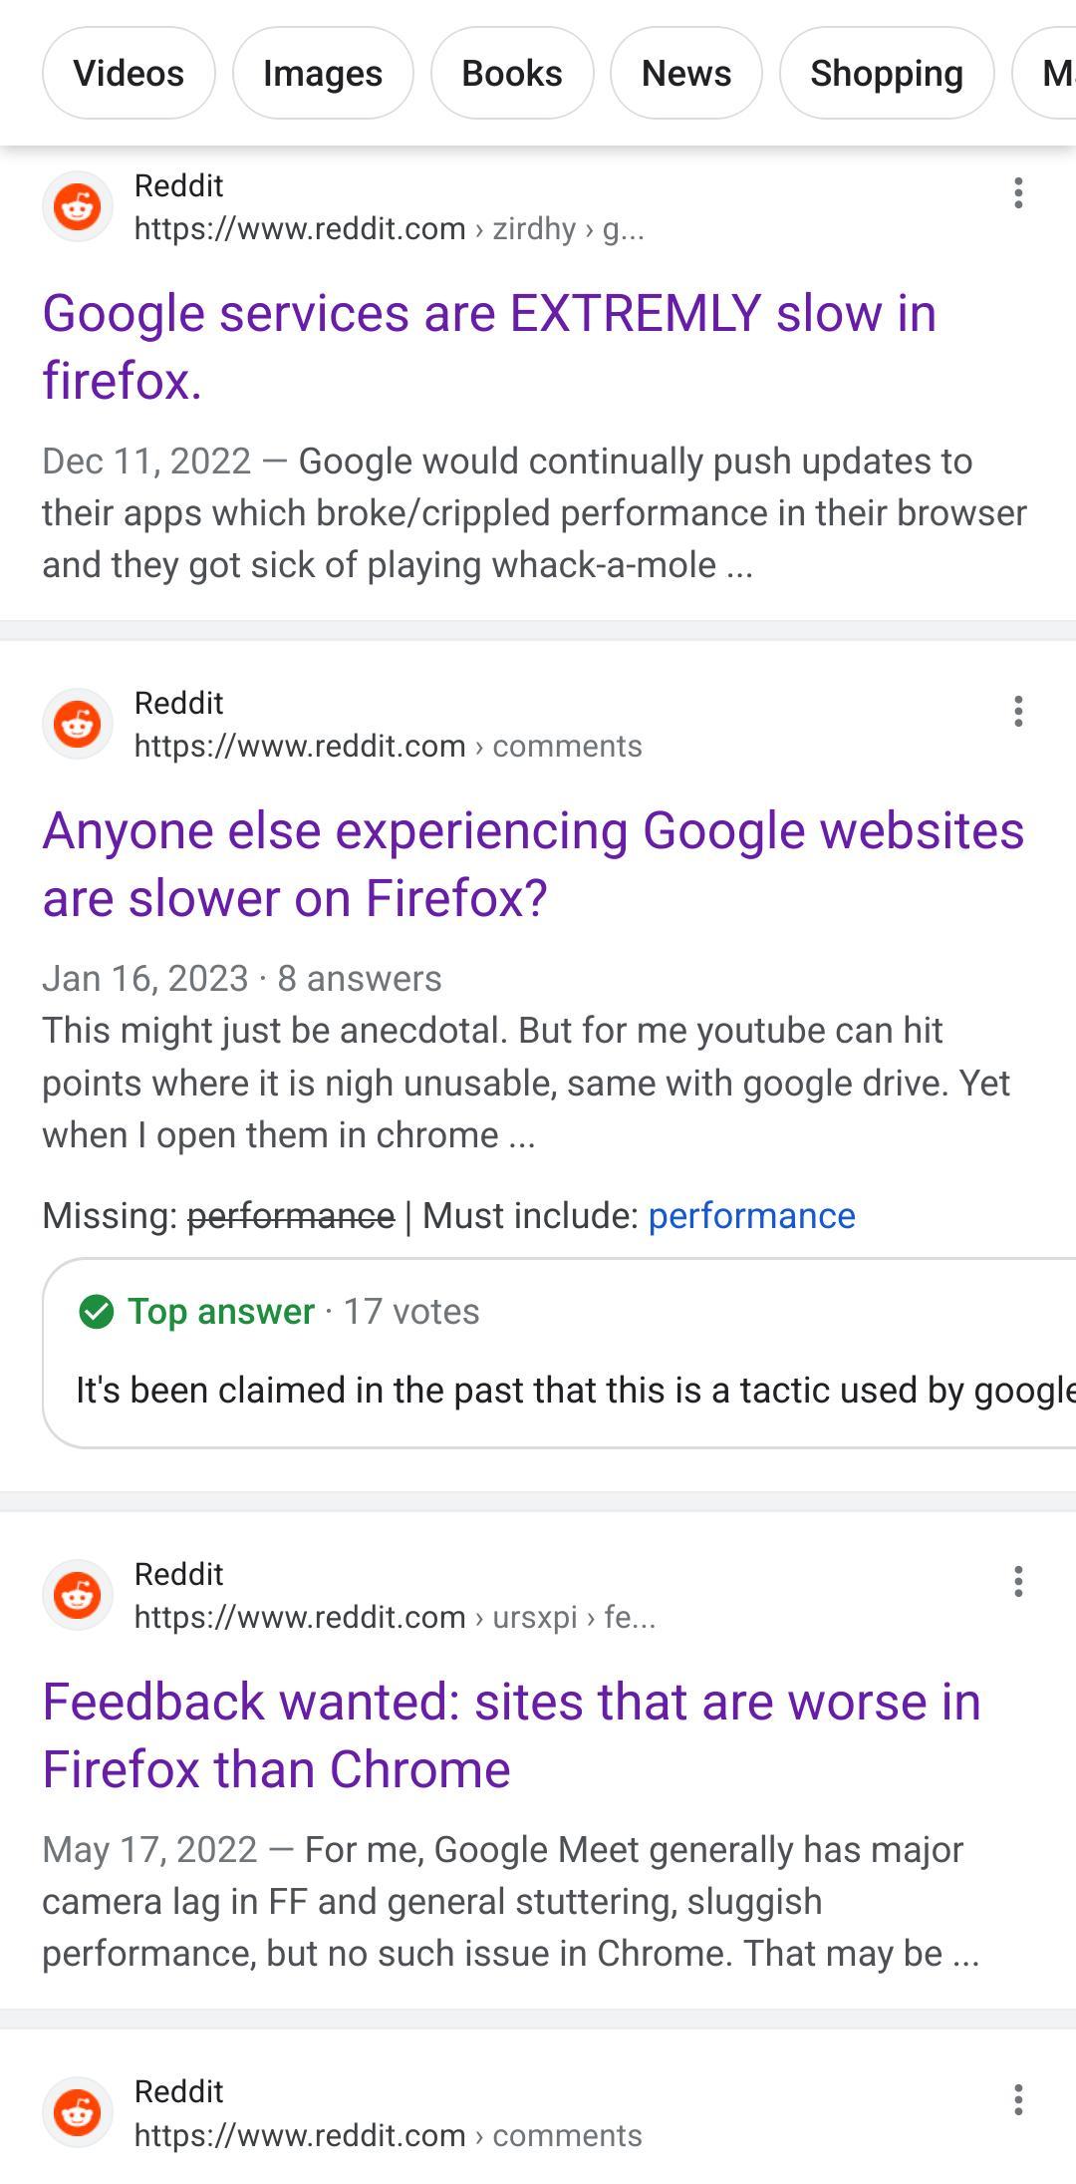This screenshot has height=2184, width=1076.
Task: Click the Reddit favicon on the bottommost result
Action: coord(76,2113)
